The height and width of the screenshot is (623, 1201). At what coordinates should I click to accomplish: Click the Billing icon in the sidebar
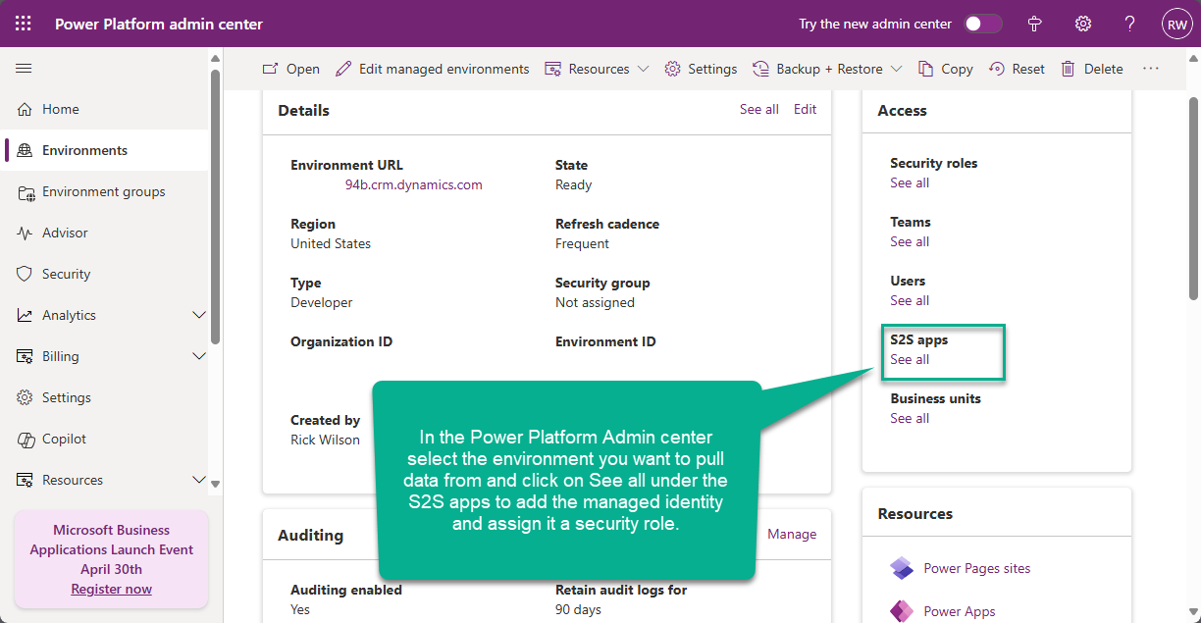tap(25, 356)
